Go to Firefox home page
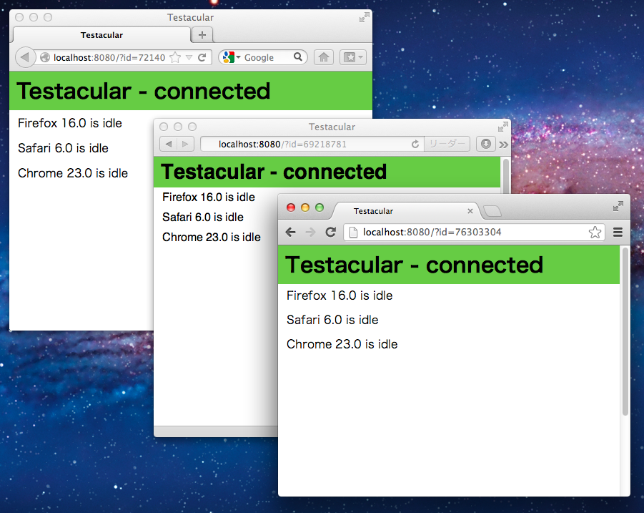Screen dimensions: 644x513 click(323, 57)
